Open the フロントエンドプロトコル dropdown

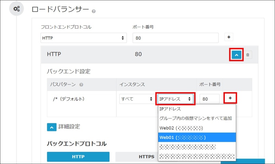84,38
